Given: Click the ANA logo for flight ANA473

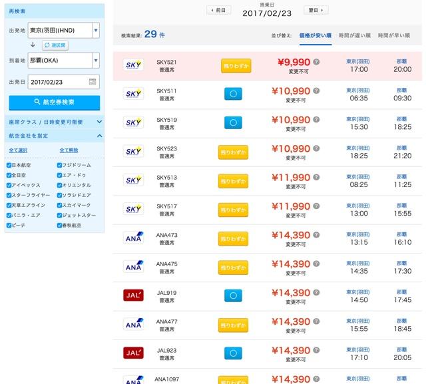Looking at the screenshot, I should pyautogui.click(x=134, y=238).
